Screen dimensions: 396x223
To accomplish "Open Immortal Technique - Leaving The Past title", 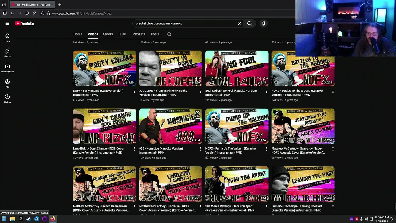I will coord(297,208).
